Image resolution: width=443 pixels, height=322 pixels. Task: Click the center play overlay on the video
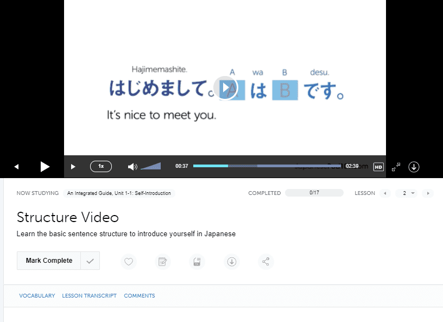[225, 87]
